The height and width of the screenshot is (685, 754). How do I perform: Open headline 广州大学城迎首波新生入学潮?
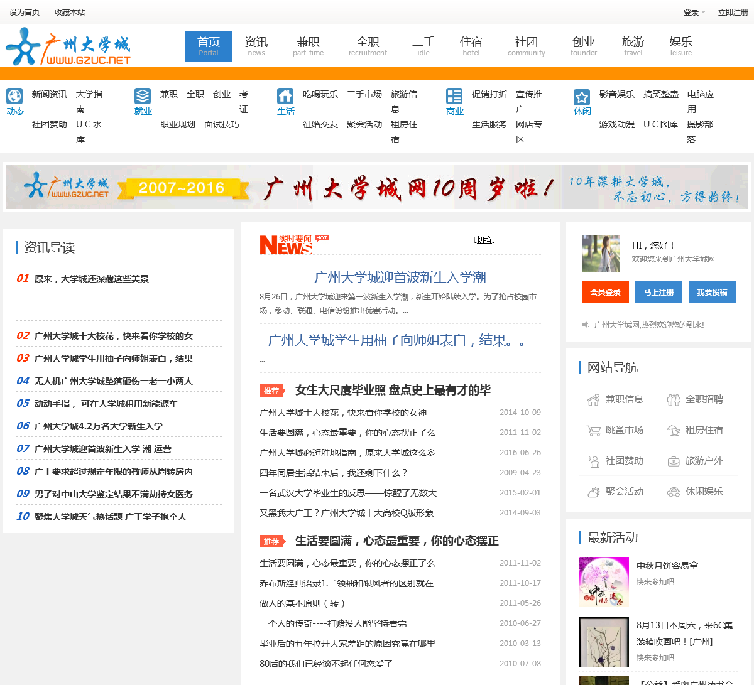[x=400, y=278]
